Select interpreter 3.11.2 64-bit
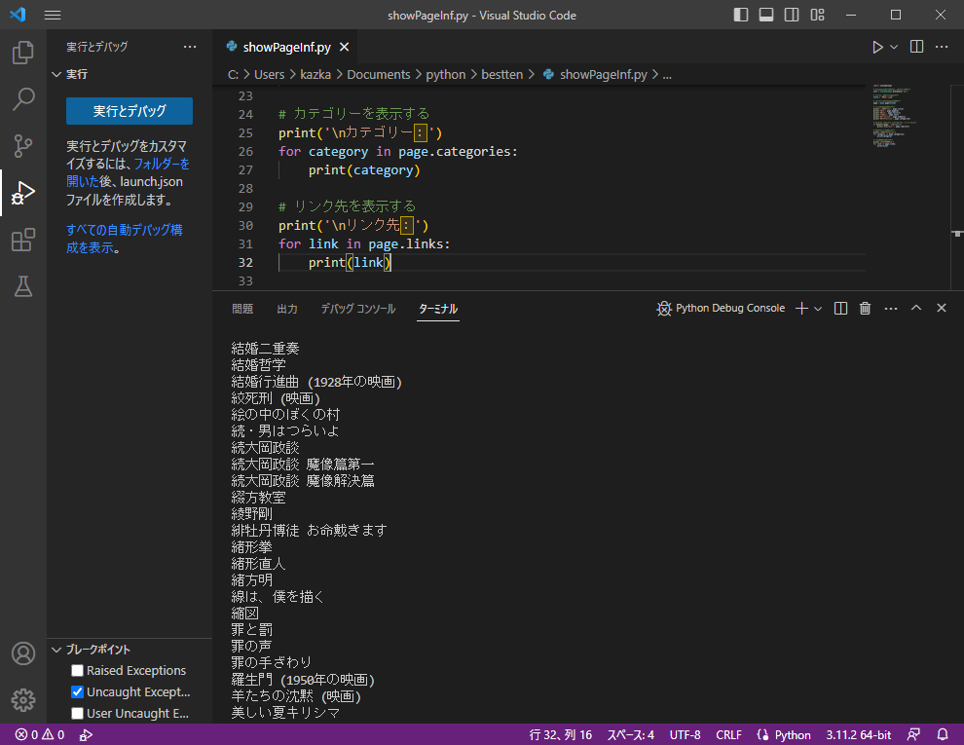Image resolution: width=964 pixels, height=745 pixels. pos(858,734)
